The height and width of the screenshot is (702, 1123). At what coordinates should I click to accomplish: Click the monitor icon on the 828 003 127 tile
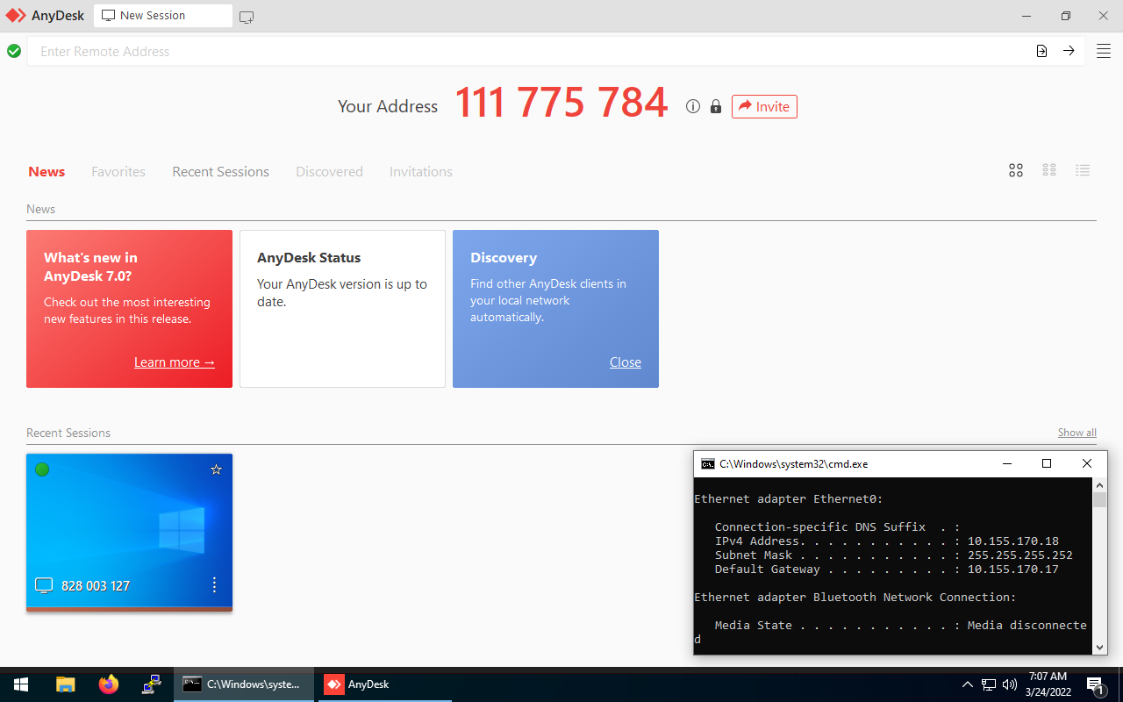pos(43,585)
